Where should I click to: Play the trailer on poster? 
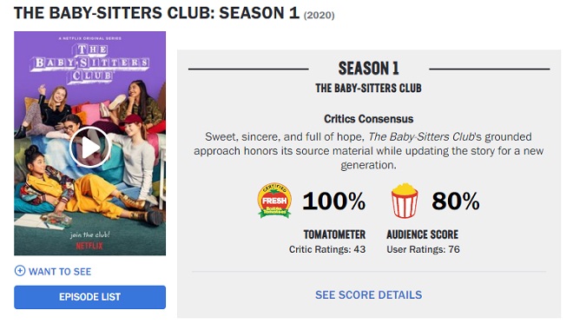90,148
